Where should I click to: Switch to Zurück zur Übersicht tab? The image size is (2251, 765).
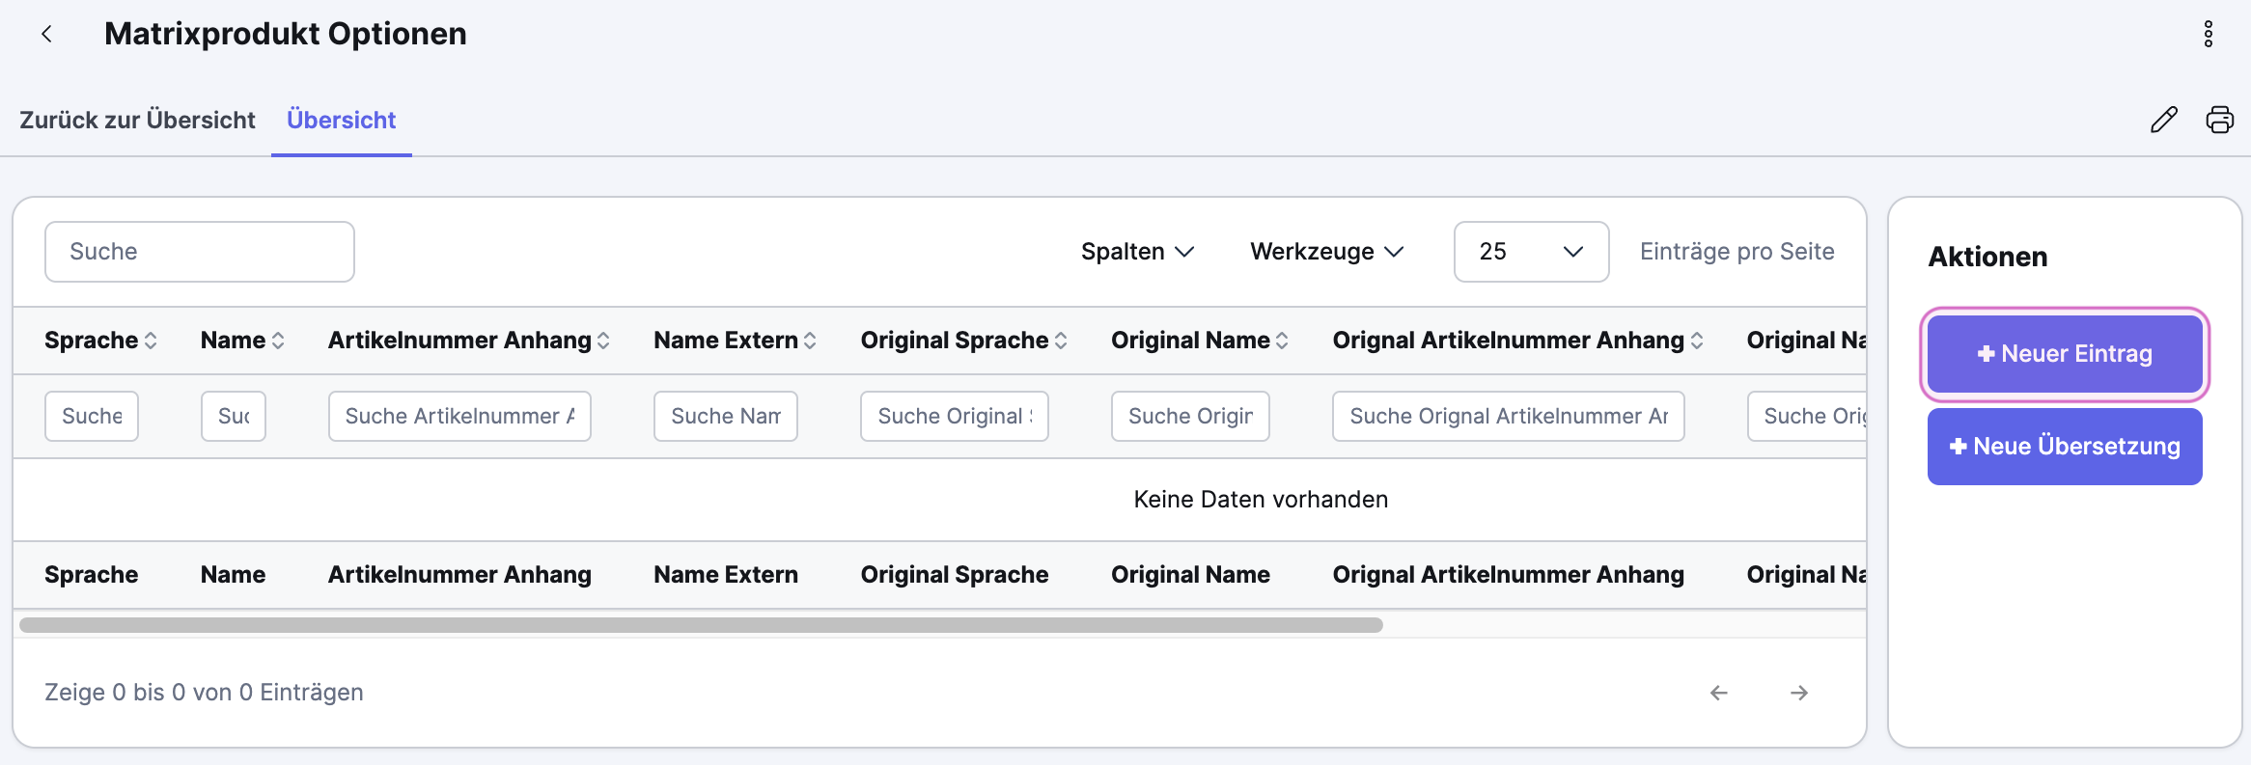pyautogui.click(x=137, y=121)
